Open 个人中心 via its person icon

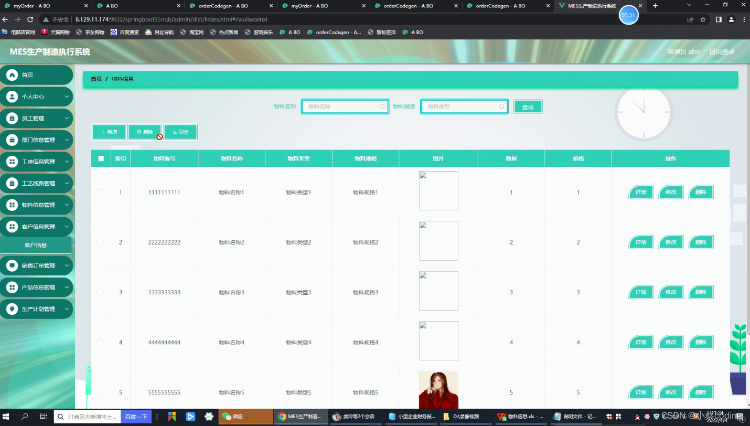tap(12, 97)
